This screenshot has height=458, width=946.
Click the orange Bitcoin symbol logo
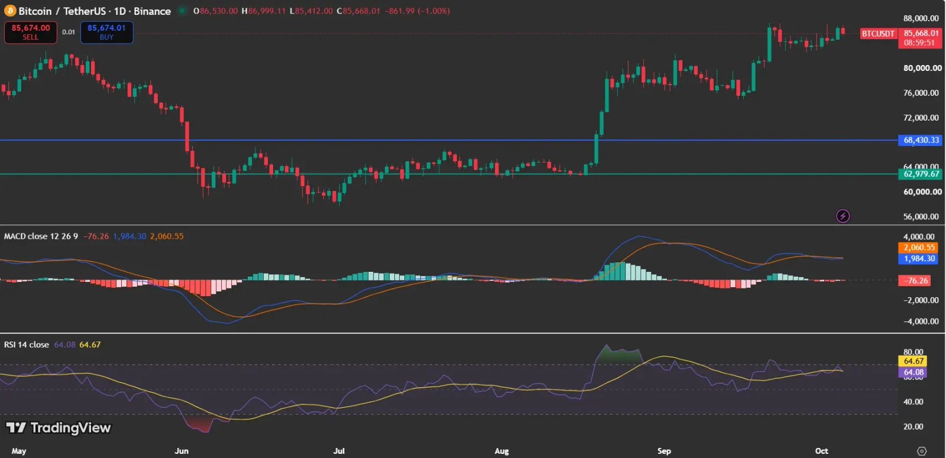[x=10, y=11]
